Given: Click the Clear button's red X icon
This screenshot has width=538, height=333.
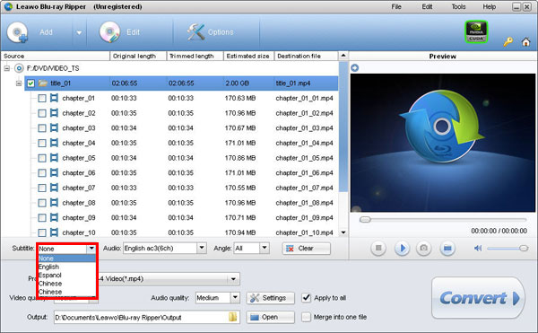Looking at the screenshot, I should tap(290, 249).
